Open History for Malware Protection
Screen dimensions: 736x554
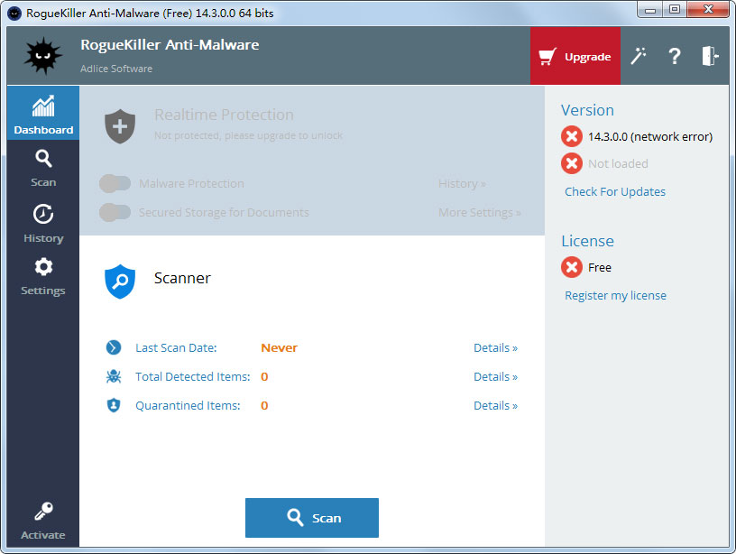click(462, 183)
